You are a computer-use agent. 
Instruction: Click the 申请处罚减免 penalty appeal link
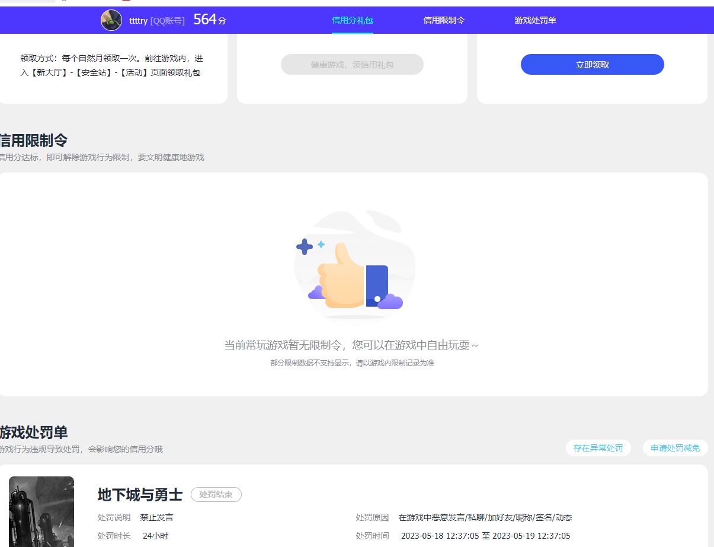pos(675,448)
